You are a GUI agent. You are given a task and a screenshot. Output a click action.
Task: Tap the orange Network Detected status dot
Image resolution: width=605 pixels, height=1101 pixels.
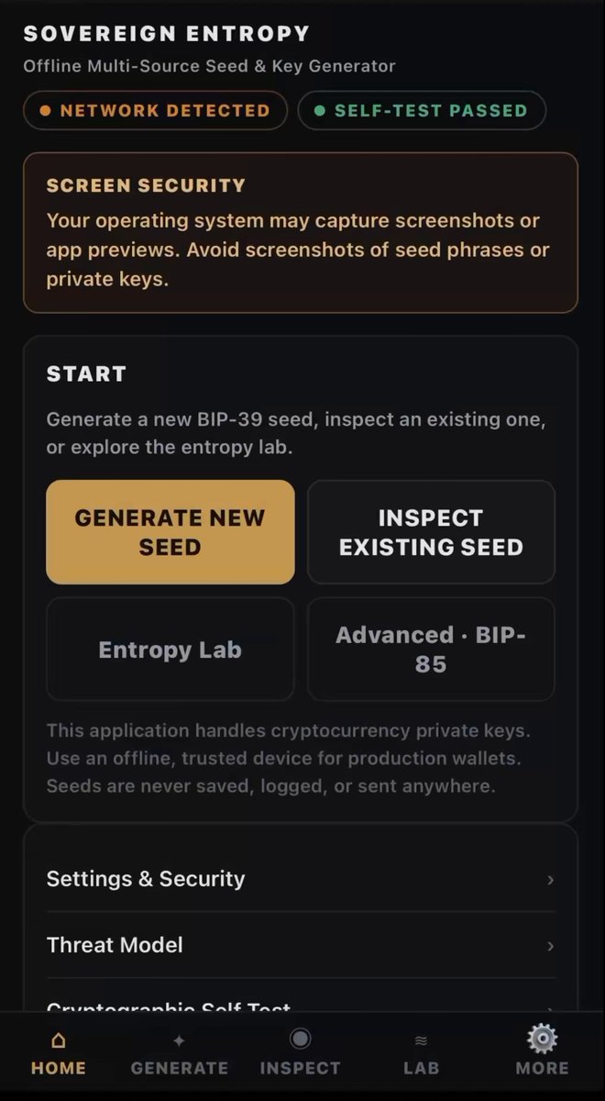click(45, 111)
